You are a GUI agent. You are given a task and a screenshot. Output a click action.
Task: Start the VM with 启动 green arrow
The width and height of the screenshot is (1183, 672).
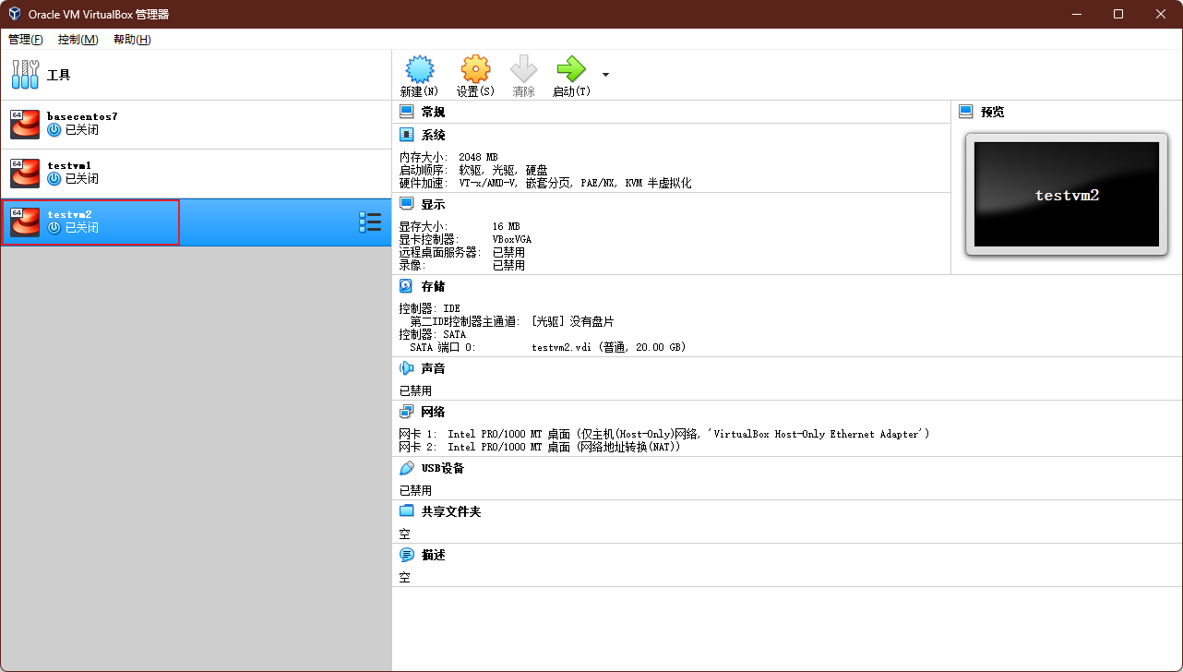pyautogui.click(x=570, y=69)
